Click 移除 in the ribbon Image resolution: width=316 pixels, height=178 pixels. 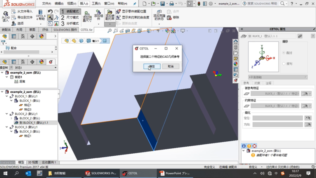[x=173, y=18]
